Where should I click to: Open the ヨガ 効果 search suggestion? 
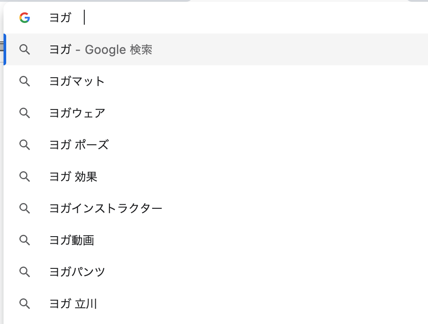click(73, 177)
